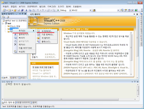
Task: Click the 첫 응용 프로그램 만들기 link
Action: (43, 67)
